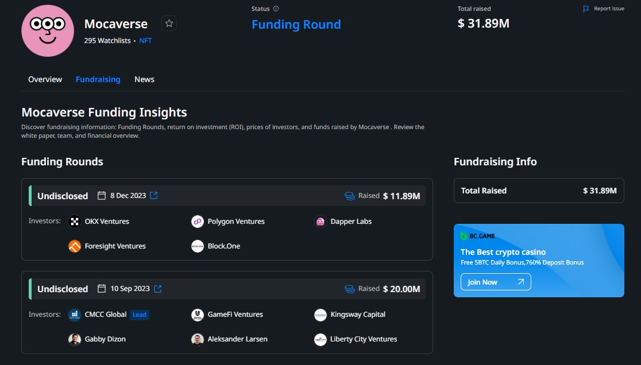
Task: Click the Status info icon
Action: coord(276,9)
